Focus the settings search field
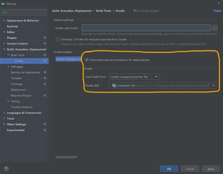Image resolution: width=223 pixels, height=174 pixels. [x=24, y=12]
